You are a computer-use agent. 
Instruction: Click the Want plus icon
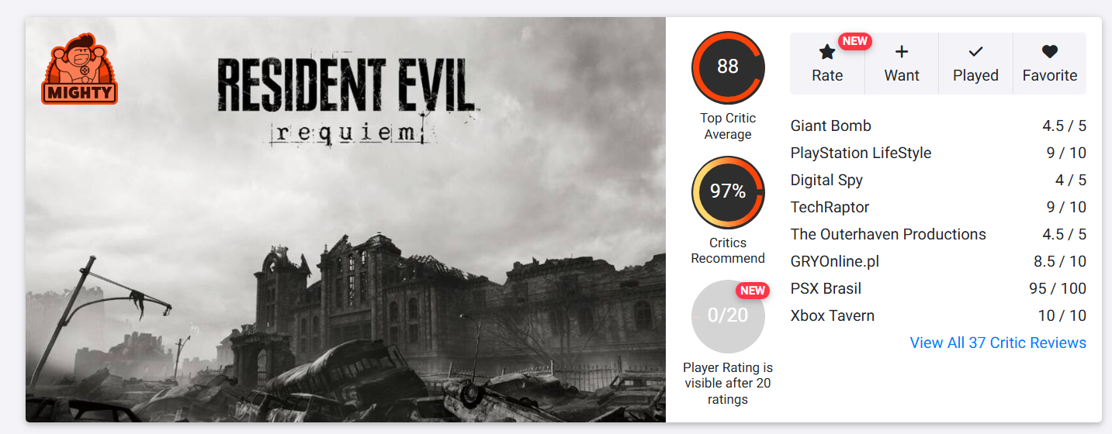coord(902,52)
